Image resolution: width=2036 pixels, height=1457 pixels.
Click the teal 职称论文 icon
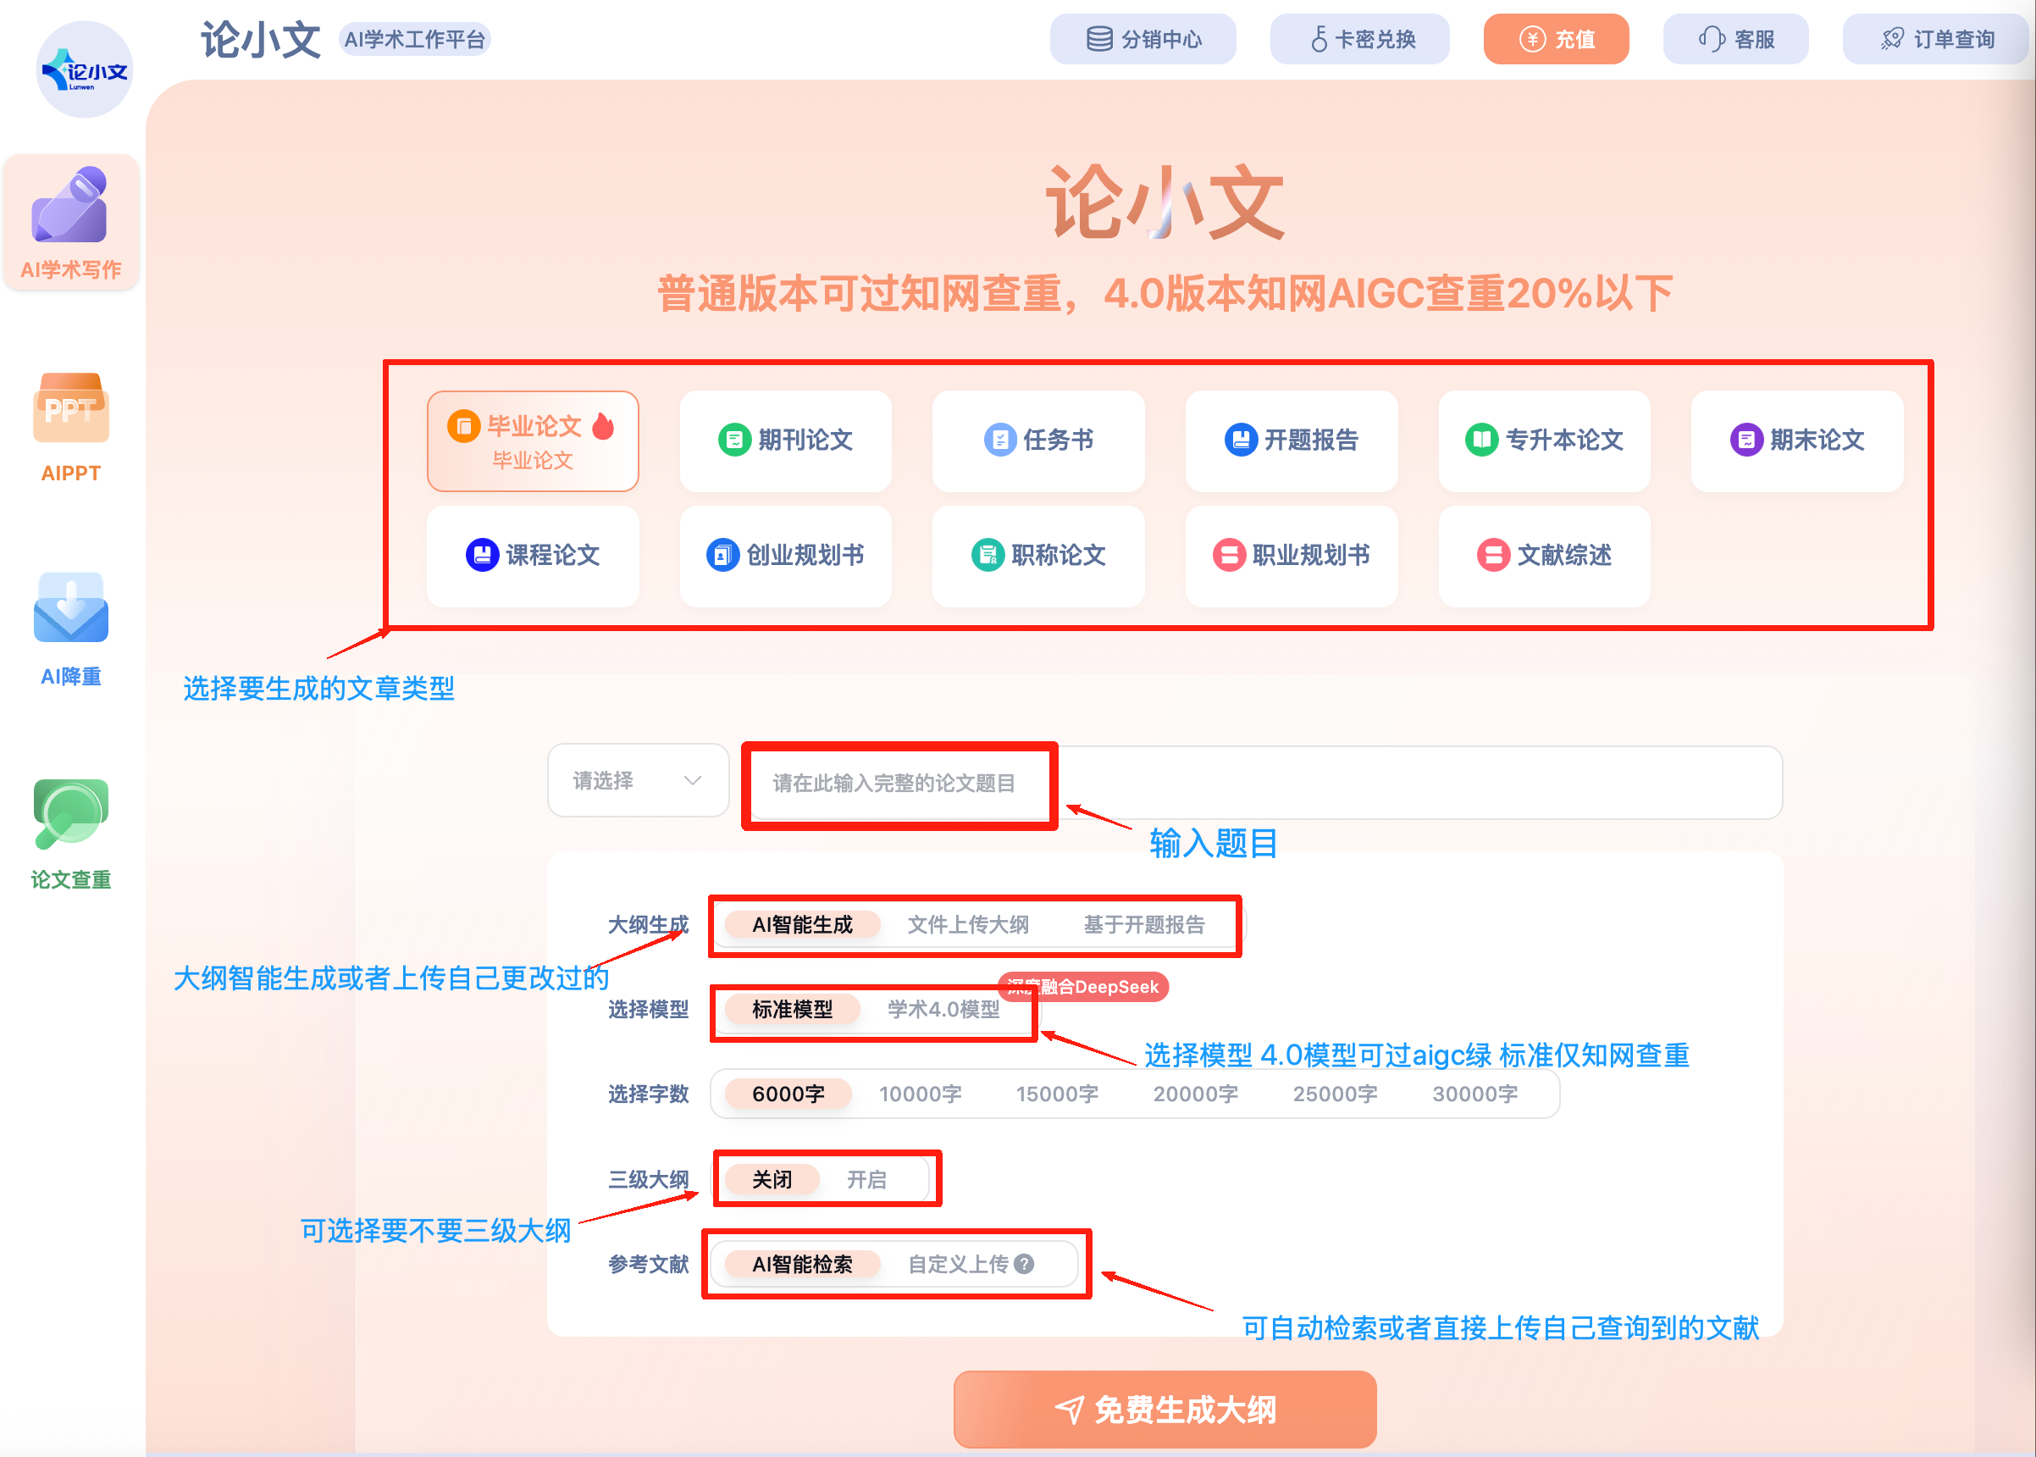tap(988, 555)
